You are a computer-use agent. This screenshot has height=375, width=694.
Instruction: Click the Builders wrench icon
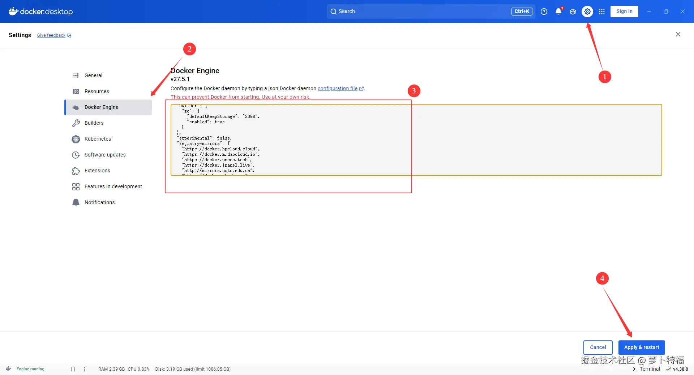pos(76,123)
